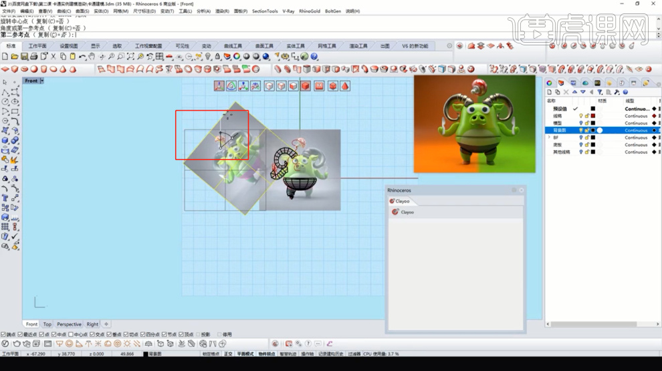Click 过滤器 filter in status bar
The height and width of the screenshot is (371, 662).
tap(354, 354)
